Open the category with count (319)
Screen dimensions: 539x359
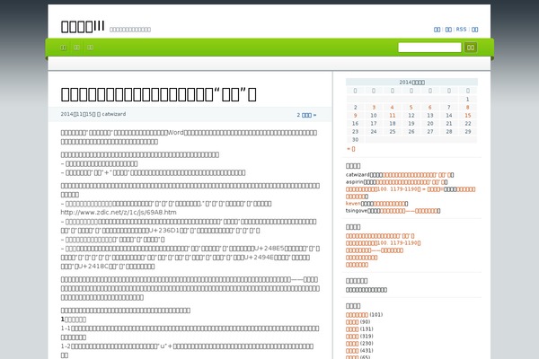352,337
